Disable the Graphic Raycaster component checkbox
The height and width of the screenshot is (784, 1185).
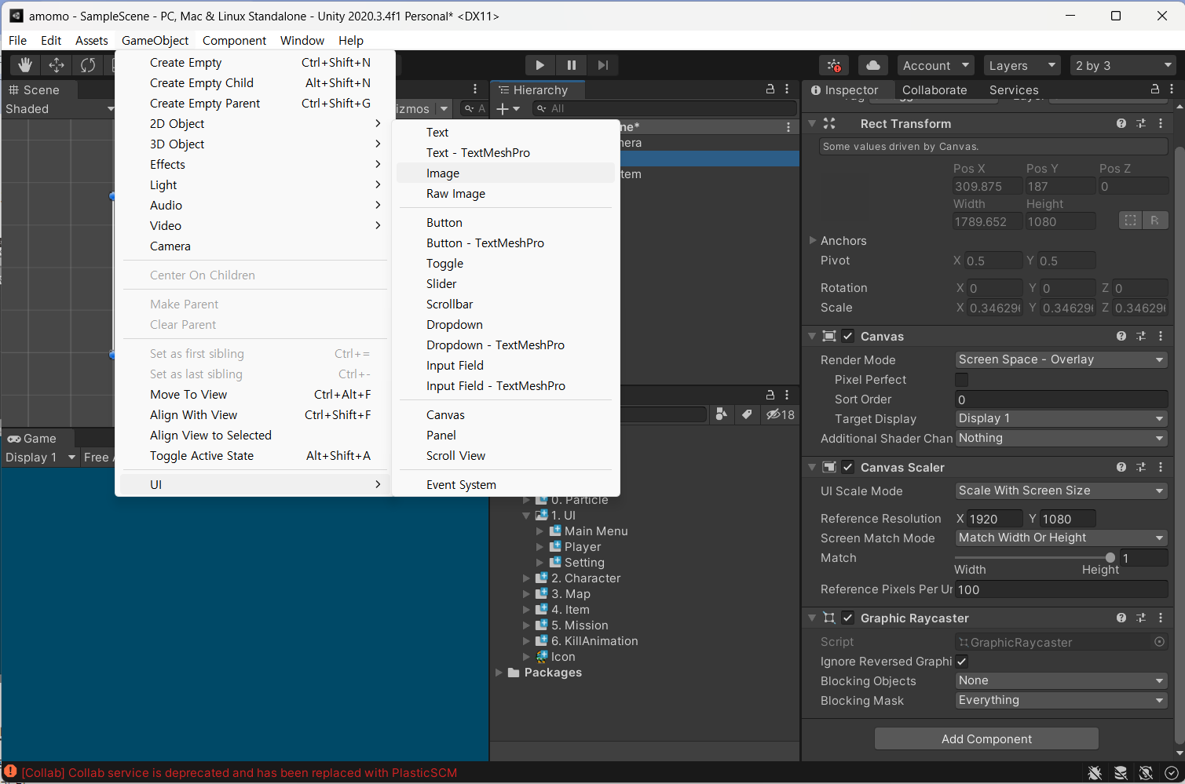[848, 618]
